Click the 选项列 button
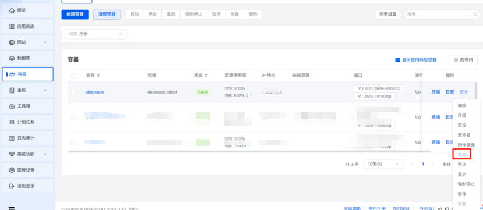Viewport: 483px width, 210px height. pos(463,60)
